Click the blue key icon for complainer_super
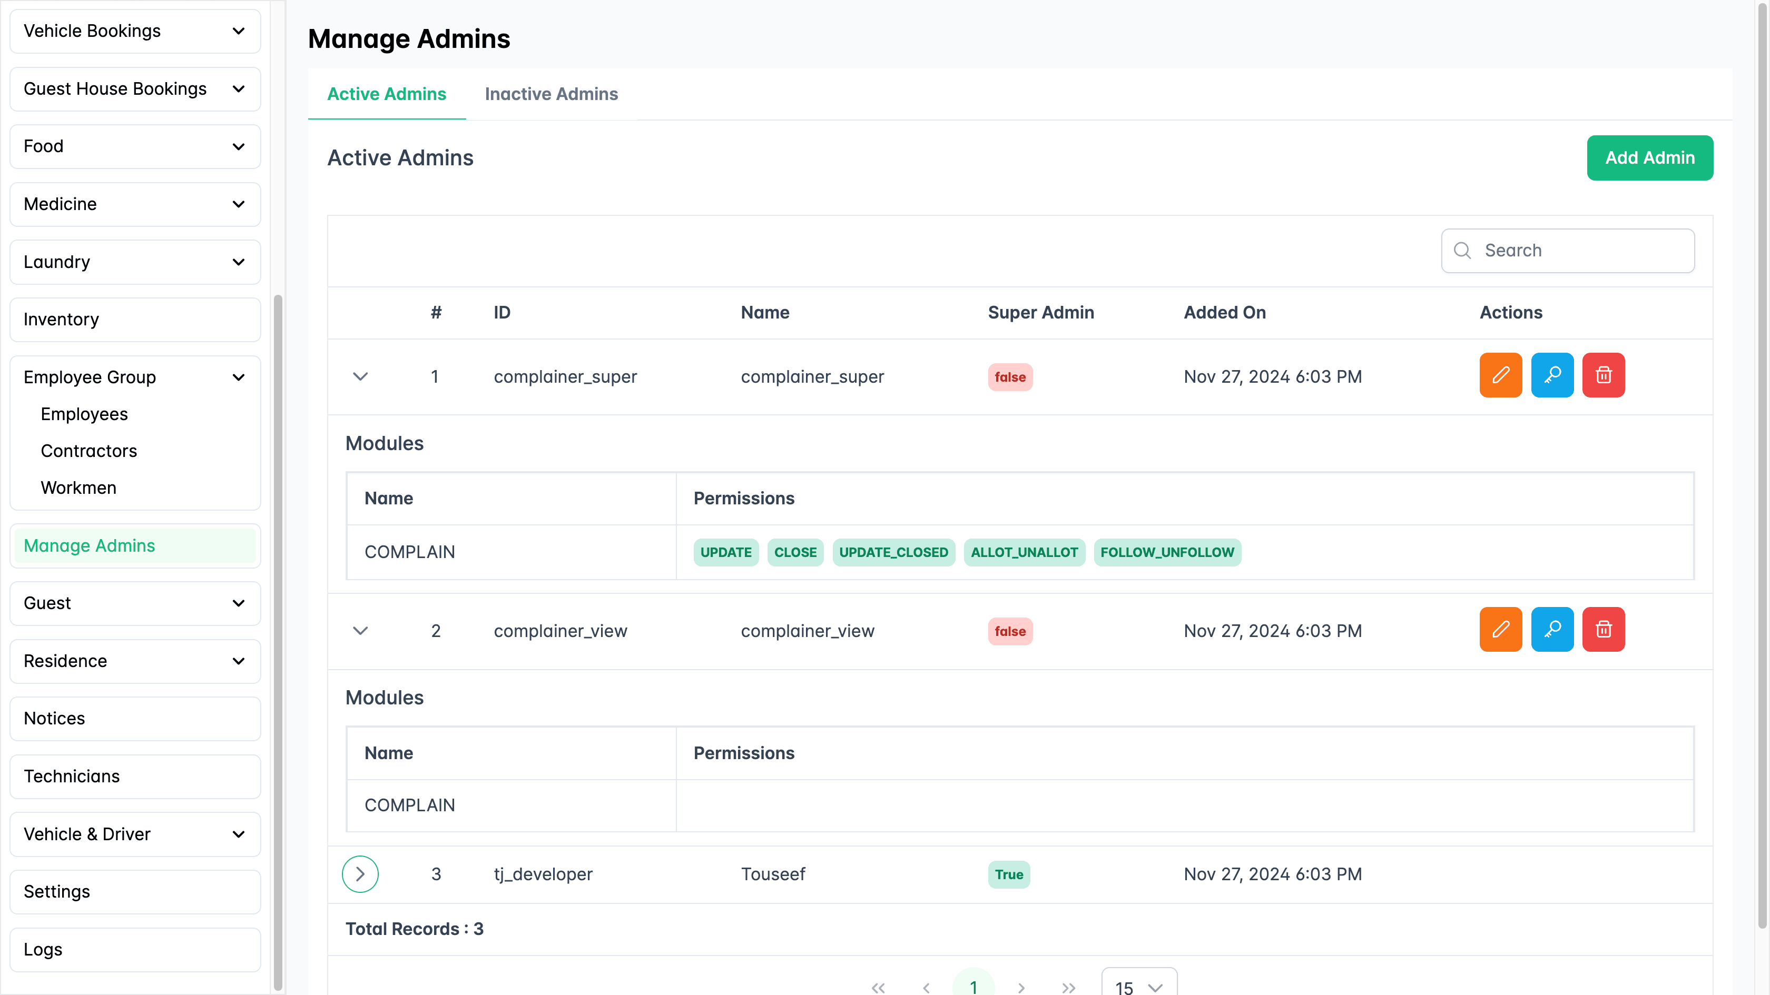 [x=1552, y=375]
